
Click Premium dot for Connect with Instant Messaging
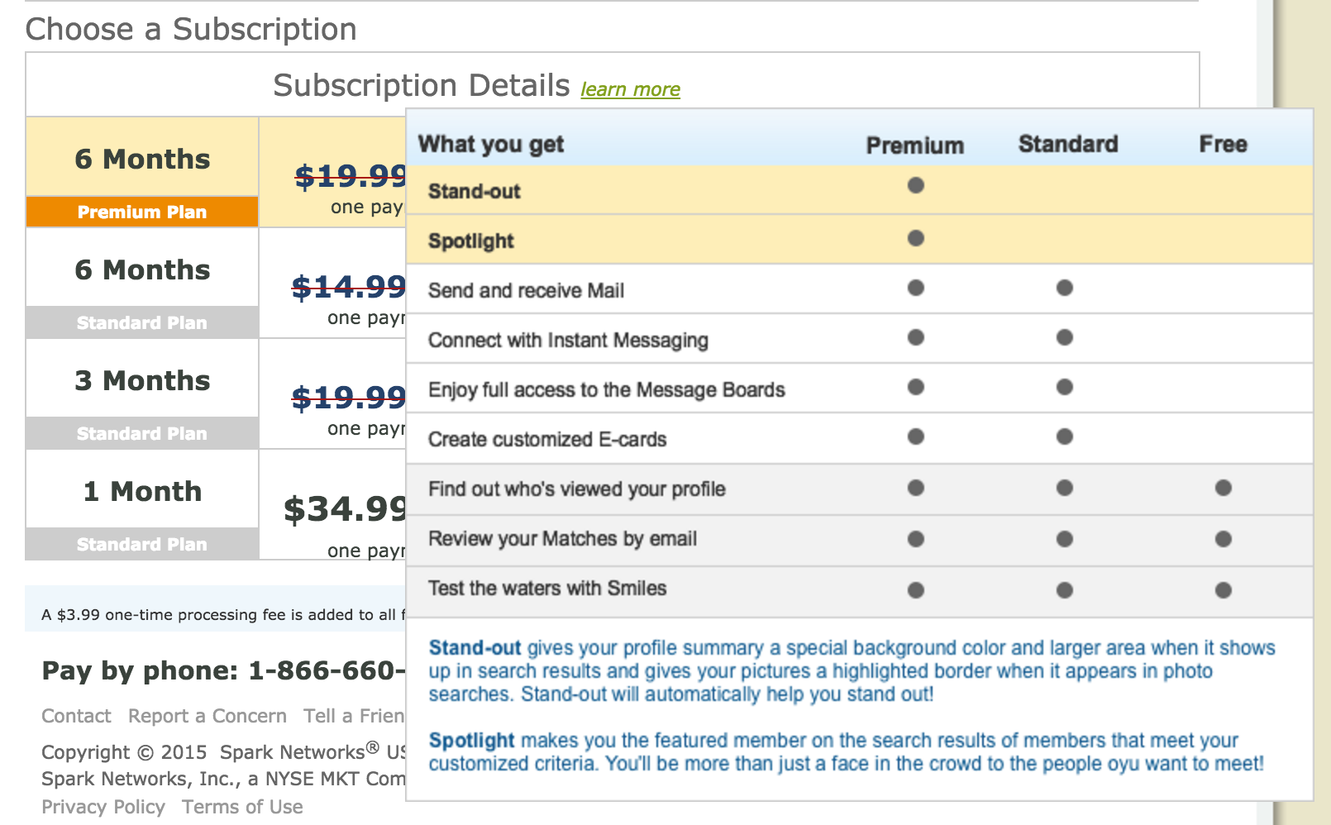click(915, 337)
